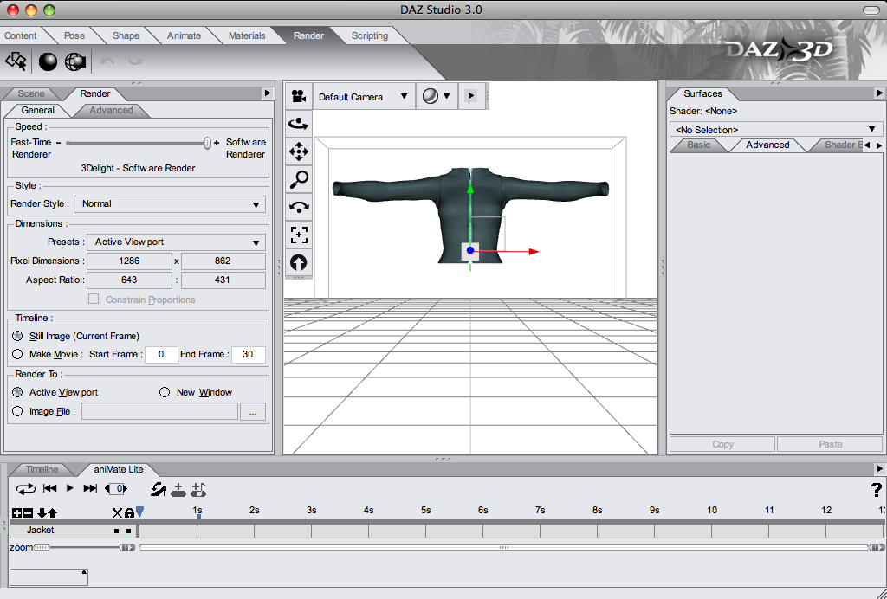Jump to start of aniMate timeline
The width and height of the screenshot is (887, 599).
[x=49, y=488]
